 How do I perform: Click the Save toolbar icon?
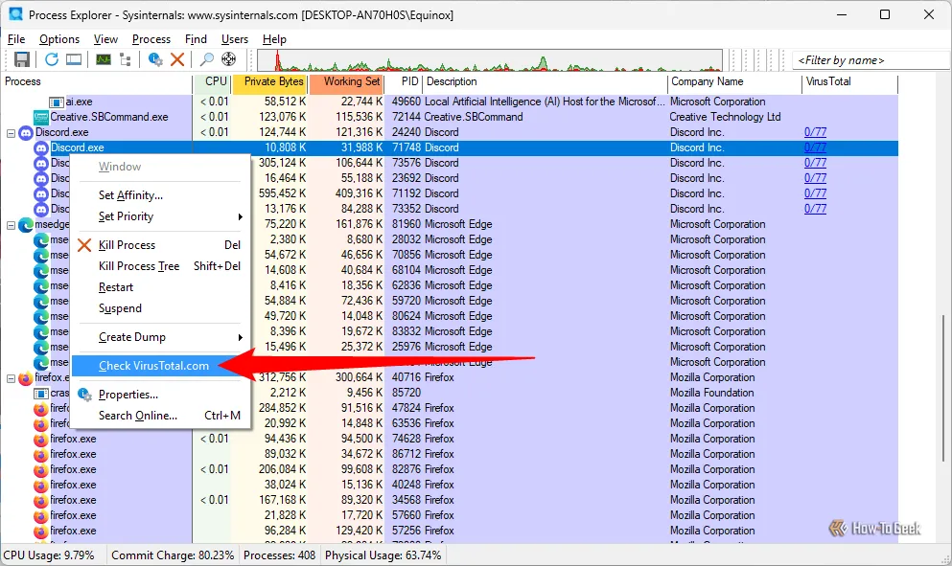click(21, 59)
